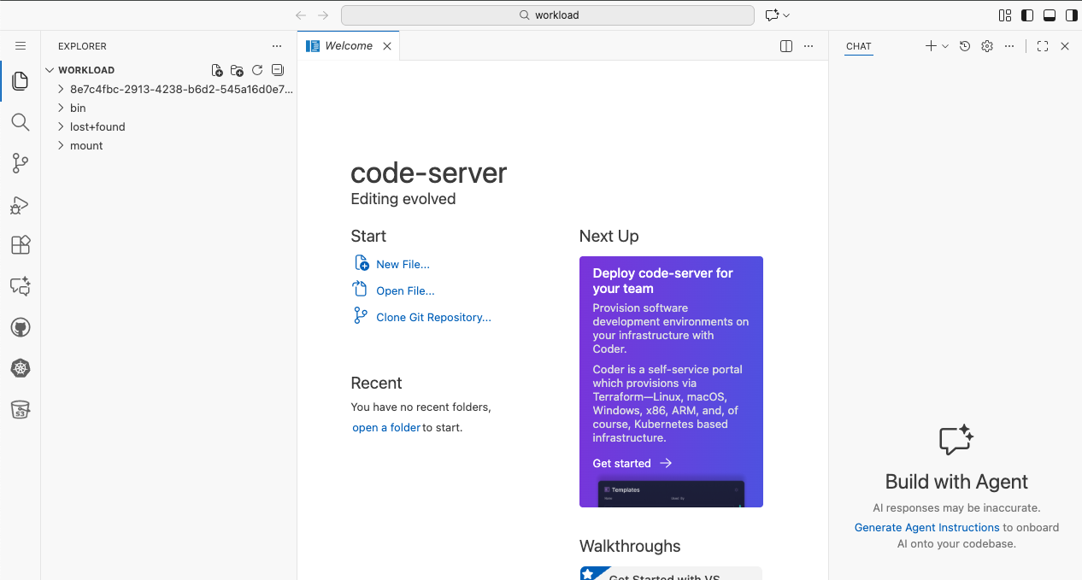Hide the chat panel with X
Image resolution: width=1082 pixels, height=580 pixels.
tap(1065, 46)
